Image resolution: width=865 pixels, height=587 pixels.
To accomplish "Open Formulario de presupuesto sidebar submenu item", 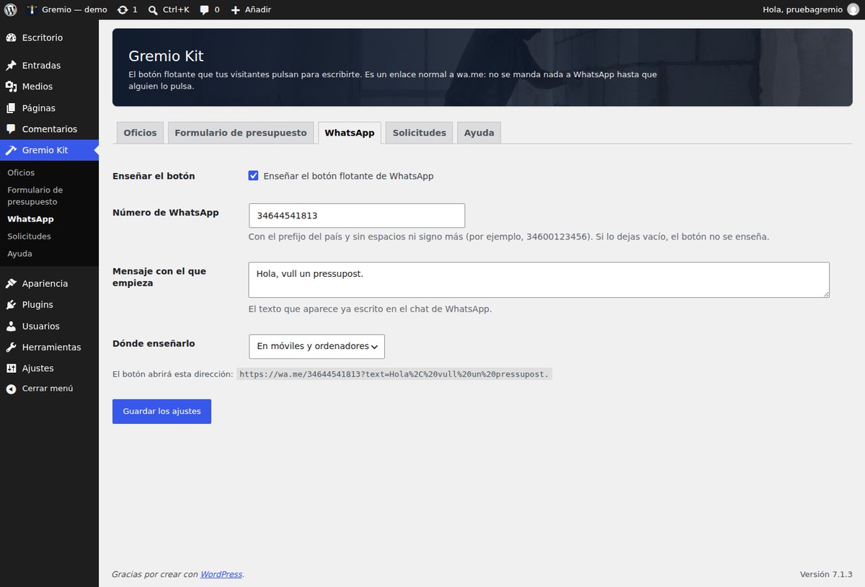I will (35, 196).
